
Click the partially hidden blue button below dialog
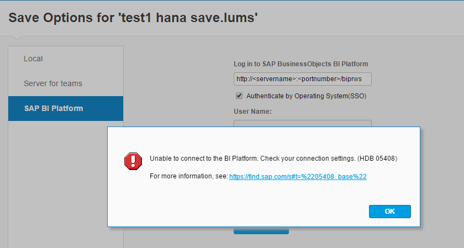[x=261, y=230]
